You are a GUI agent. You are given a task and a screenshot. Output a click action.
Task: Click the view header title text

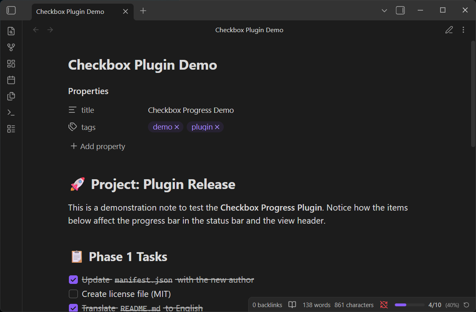[249, 30]
